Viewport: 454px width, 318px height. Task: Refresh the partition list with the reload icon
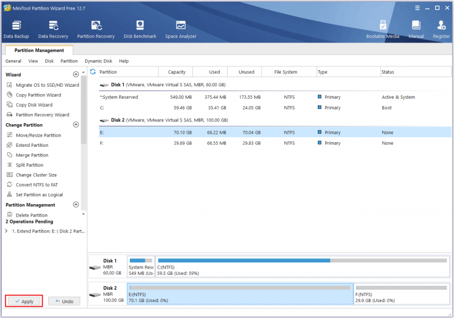(x=93, y=71)
